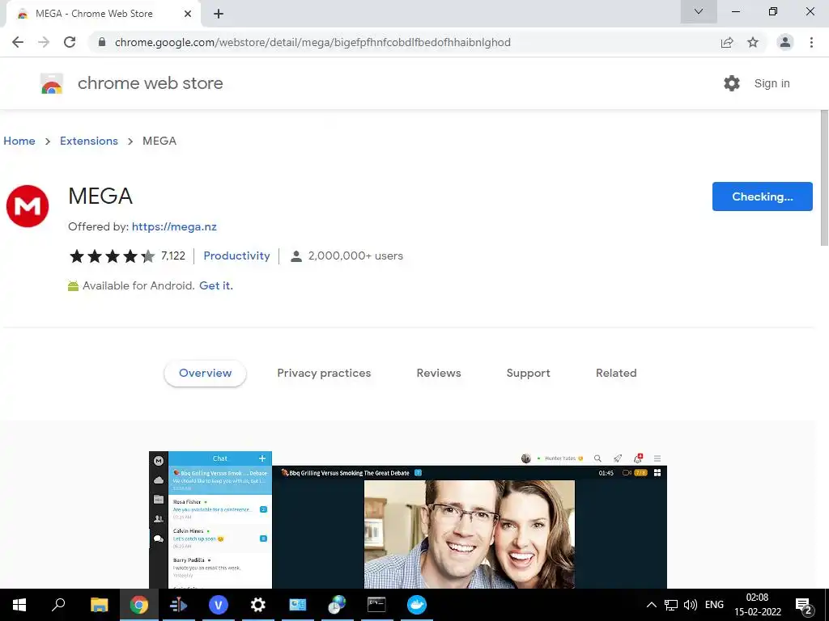
Task: Show hidden system tray icons
Action: click(x=652, y=605)
